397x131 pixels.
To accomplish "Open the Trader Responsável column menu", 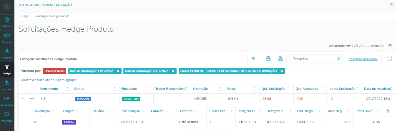I will click(x=186, y=89).
